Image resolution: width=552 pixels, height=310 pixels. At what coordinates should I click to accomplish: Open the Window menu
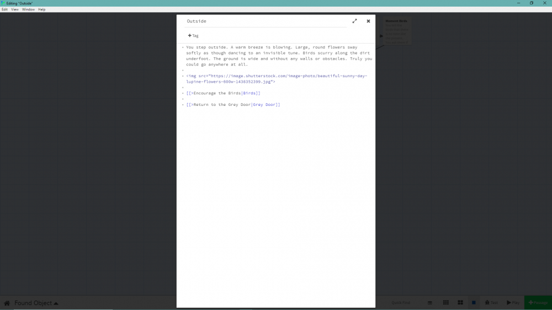28,9
